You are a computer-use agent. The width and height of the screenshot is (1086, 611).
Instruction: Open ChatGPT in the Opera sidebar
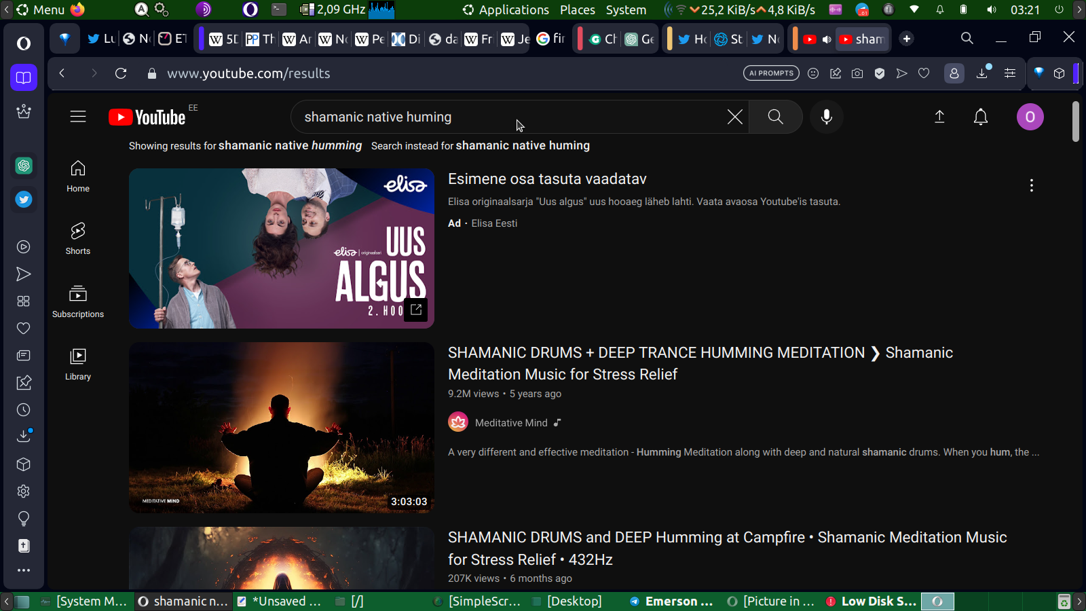[24, 166]
